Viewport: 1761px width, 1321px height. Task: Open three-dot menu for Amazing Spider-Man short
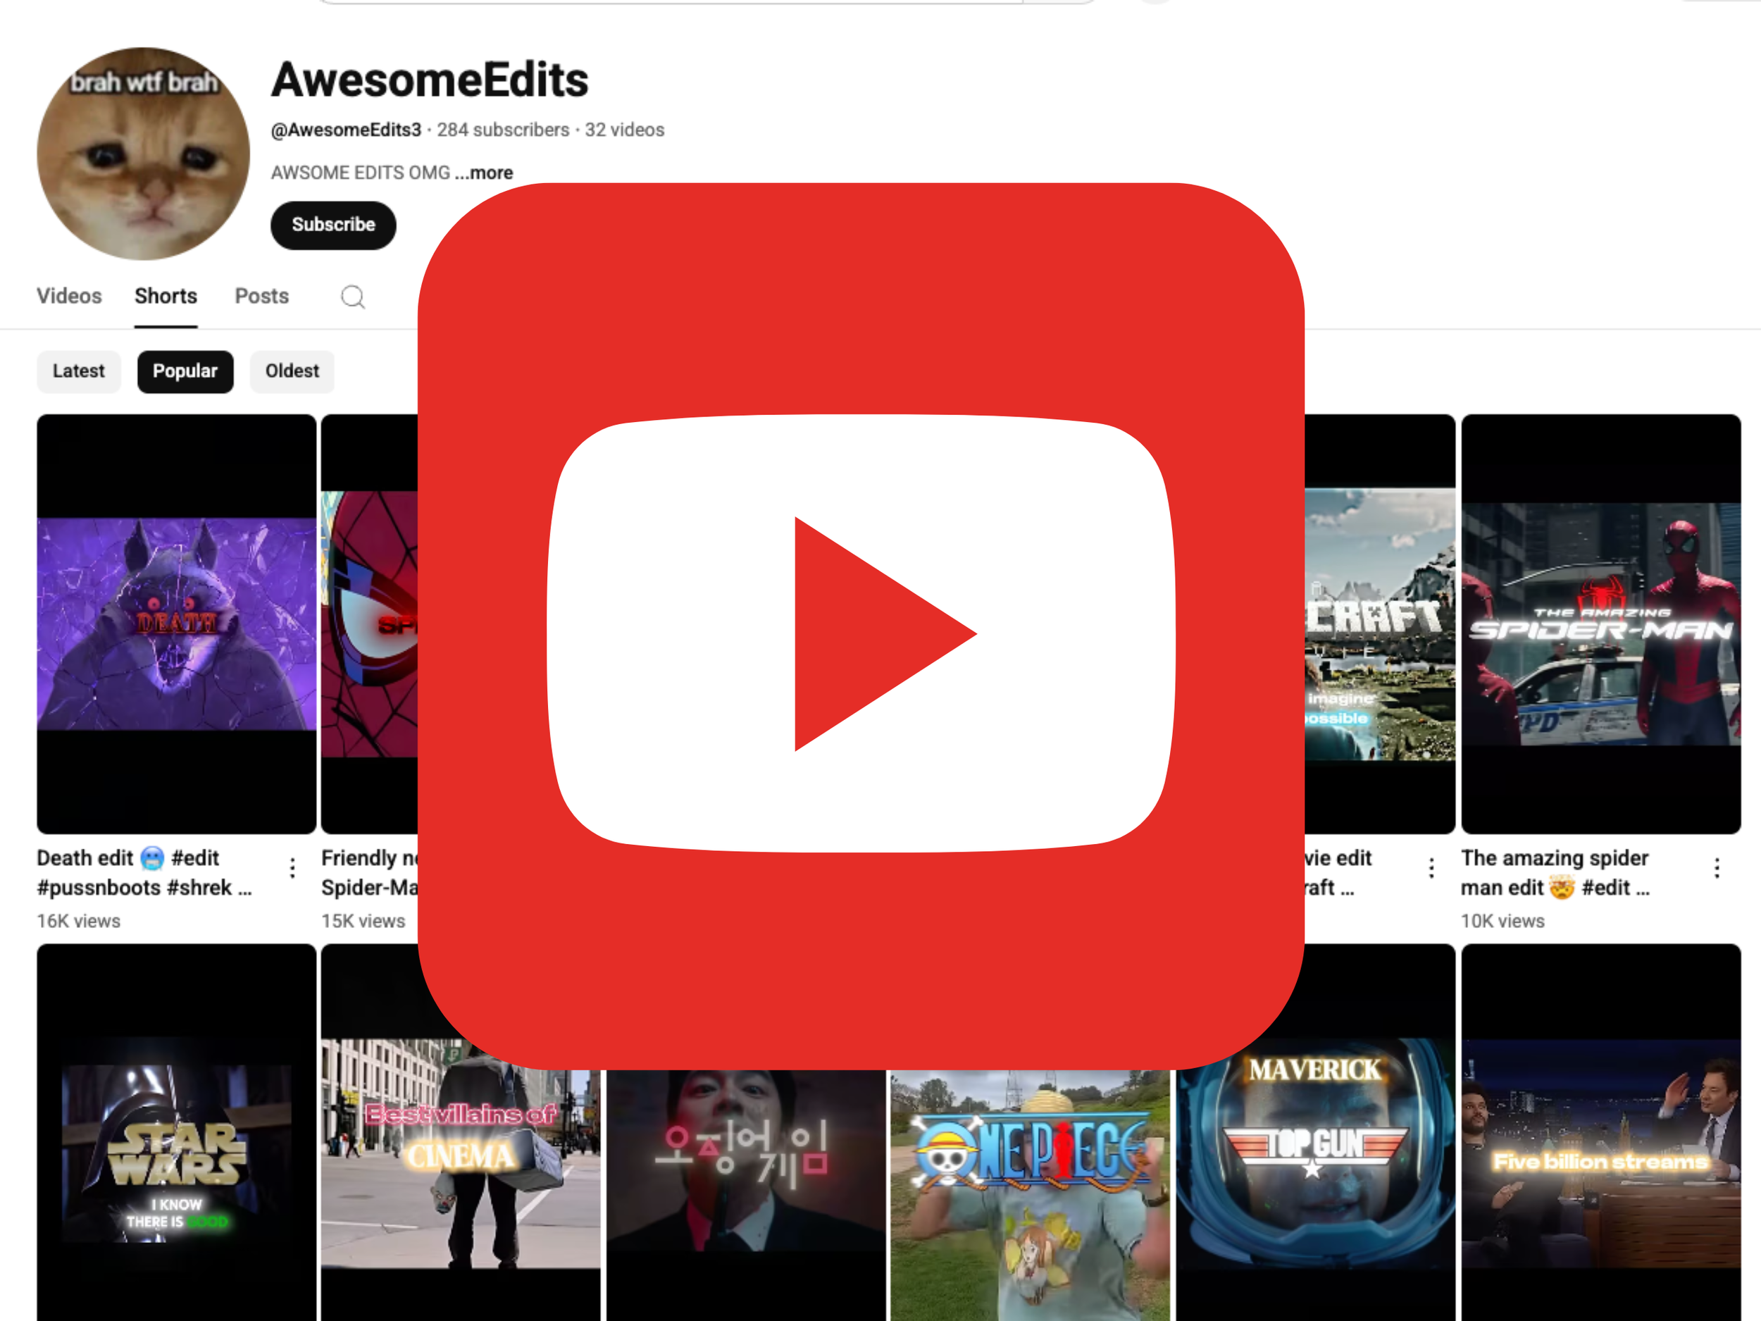(x=1717, y=868)
